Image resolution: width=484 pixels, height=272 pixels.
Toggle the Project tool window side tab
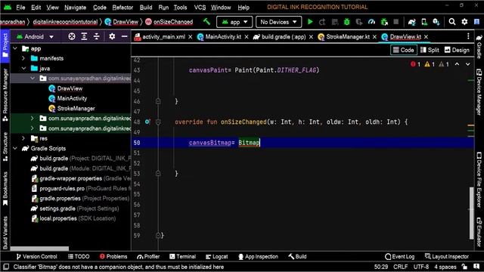pyautogui.click(x=5, y=45)
